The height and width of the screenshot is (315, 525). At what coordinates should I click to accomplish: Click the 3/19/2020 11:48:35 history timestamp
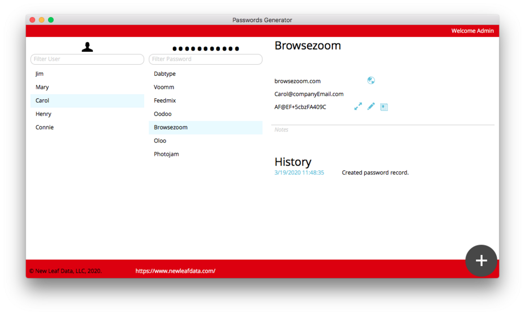299,172
